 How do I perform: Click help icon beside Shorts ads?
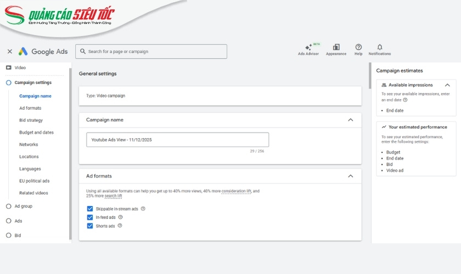click(120, 225)
